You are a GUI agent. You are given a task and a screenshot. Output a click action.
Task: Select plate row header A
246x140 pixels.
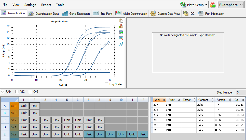point(5,106)
